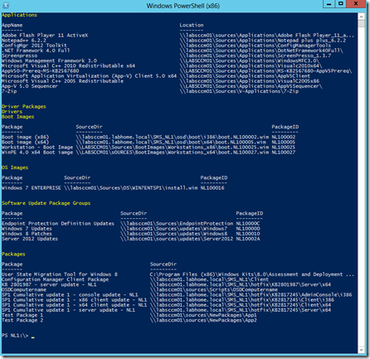Click the Boot Images heading
The image size is (370, 359).
coord(18,117)
